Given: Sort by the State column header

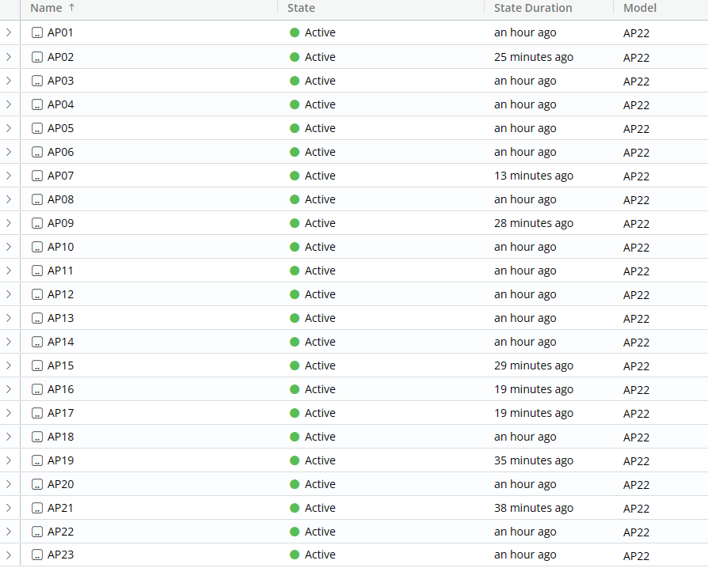Looking at the screenshot, I should click(301, 8).
